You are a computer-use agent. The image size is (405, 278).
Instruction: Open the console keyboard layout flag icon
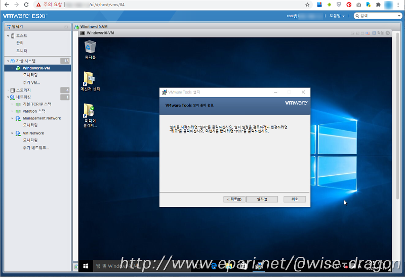pyautogui.click(x=368, y=33)
